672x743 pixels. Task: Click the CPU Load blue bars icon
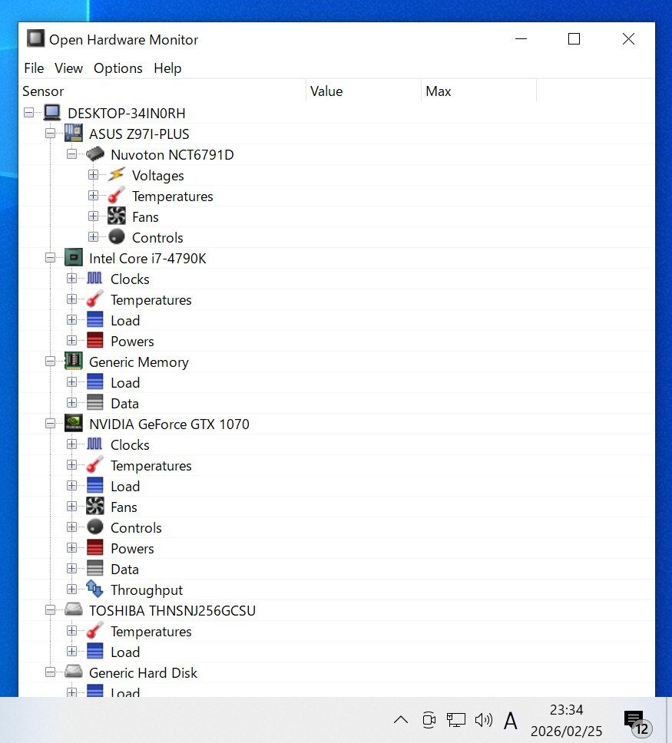(x=95, y=320)
